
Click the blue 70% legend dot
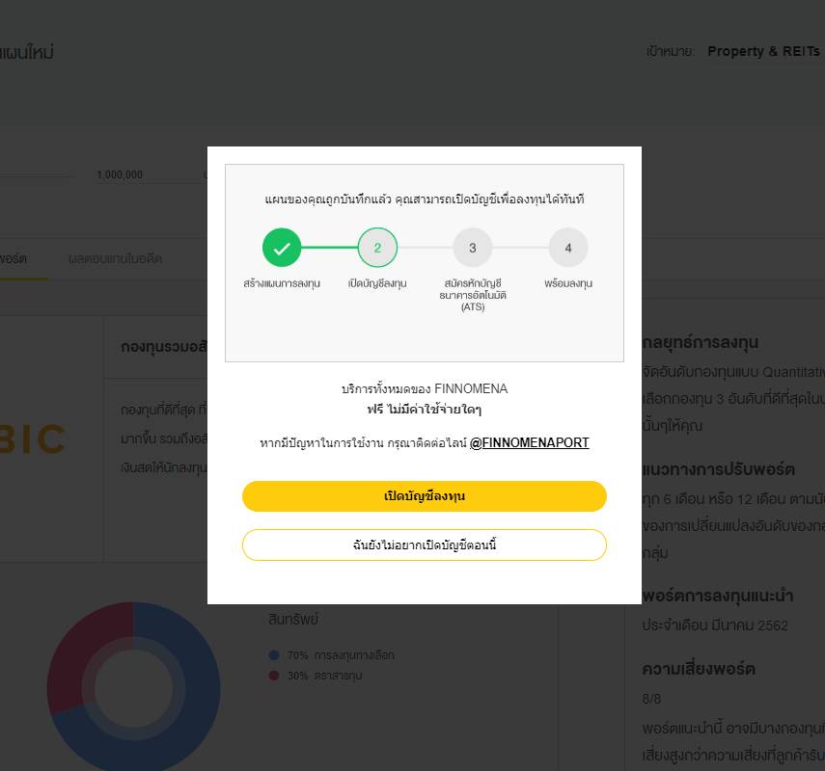tap(274, 655)
